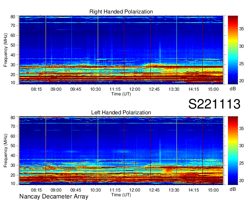Click the 20 MHz tick on the bottom plot
The height and width of the screenshot is (201, 248).
13,175
